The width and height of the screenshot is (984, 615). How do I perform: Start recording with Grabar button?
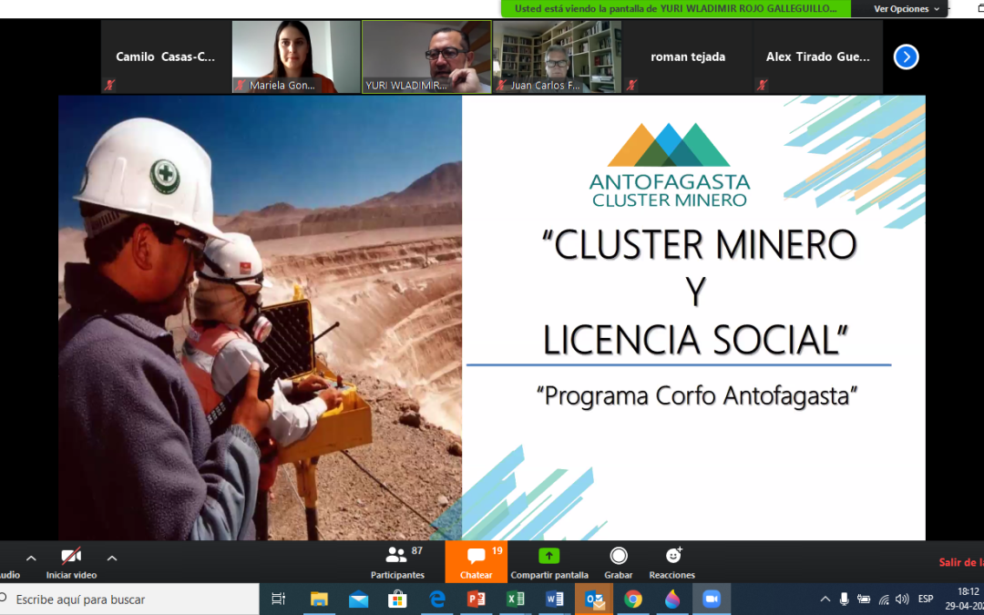pyautogui.click(x=619, y=563)
